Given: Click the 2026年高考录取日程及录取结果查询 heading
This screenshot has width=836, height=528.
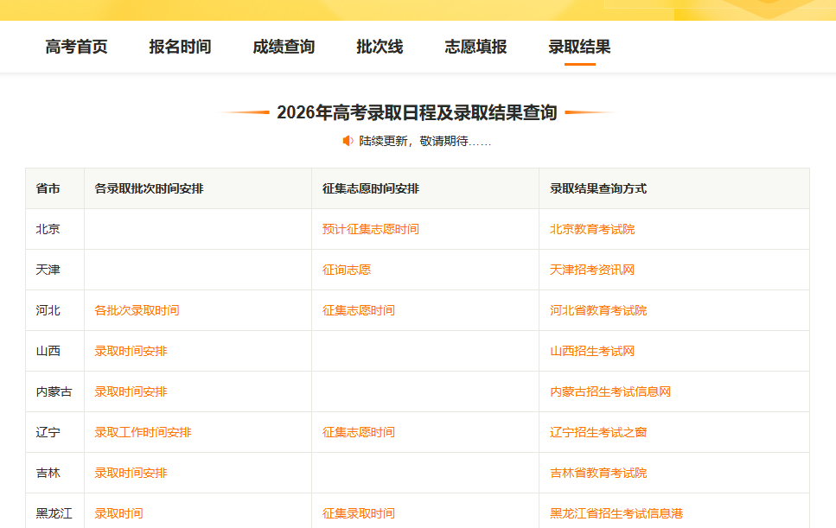Looking at the screenshot, I should click(417, 112).
